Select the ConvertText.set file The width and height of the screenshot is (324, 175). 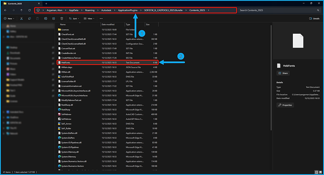coord(108,48)
